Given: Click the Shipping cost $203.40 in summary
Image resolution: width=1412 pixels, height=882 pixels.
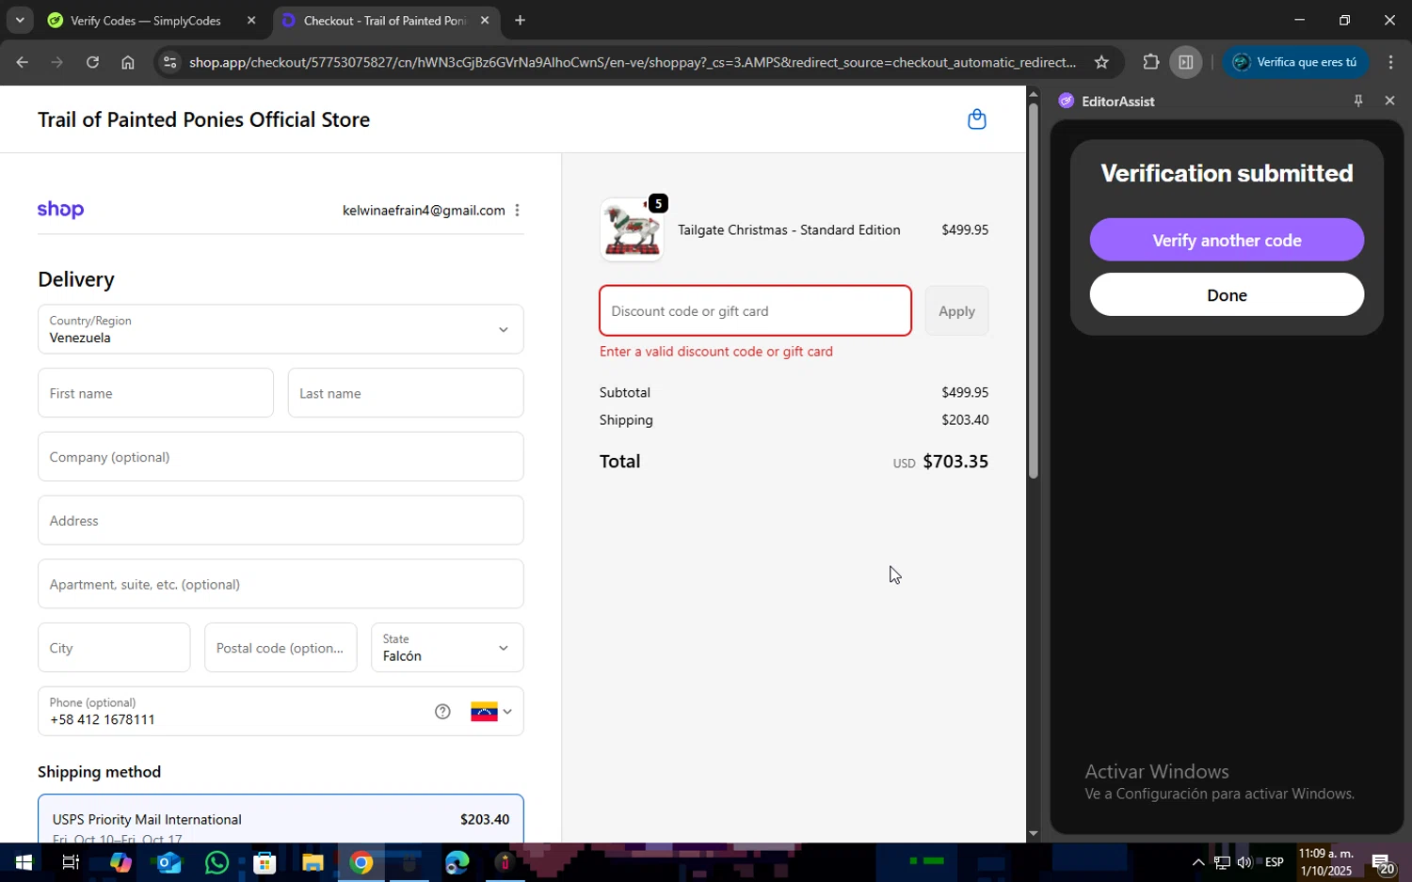Looking at the screenshot, I should click(x=965, y=420).
